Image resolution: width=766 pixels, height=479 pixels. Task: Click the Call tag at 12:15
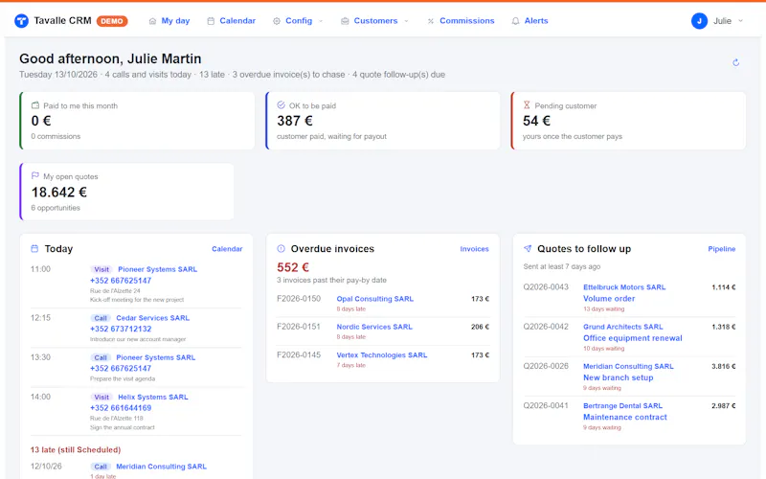click(101, 318)
